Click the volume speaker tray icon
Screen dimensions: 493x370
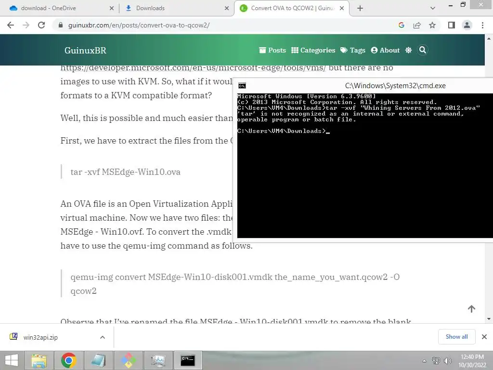click(447, 360)
